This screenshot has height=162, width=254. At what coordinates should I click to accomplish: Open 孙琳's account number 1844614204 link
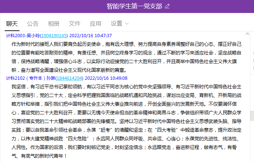69,78
